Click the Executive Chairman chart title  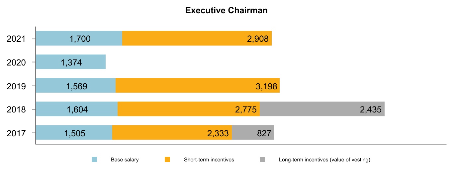coord(226,11)
